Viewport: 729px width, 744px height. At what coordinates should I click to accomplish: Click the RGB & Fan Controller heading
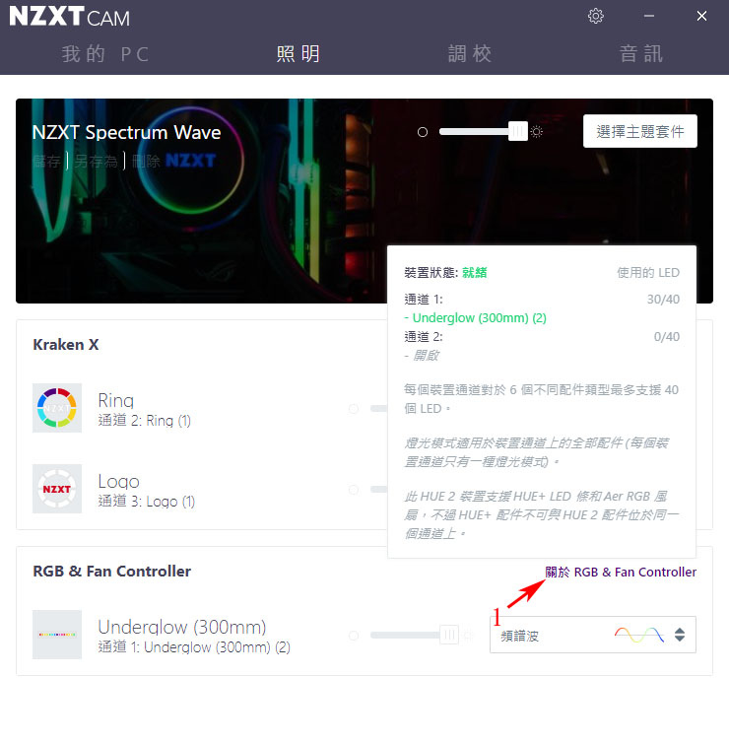click(112, 572)
